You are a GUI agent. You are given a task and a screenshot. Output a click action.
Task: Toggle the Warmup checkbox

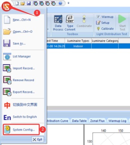click(98, 17)
